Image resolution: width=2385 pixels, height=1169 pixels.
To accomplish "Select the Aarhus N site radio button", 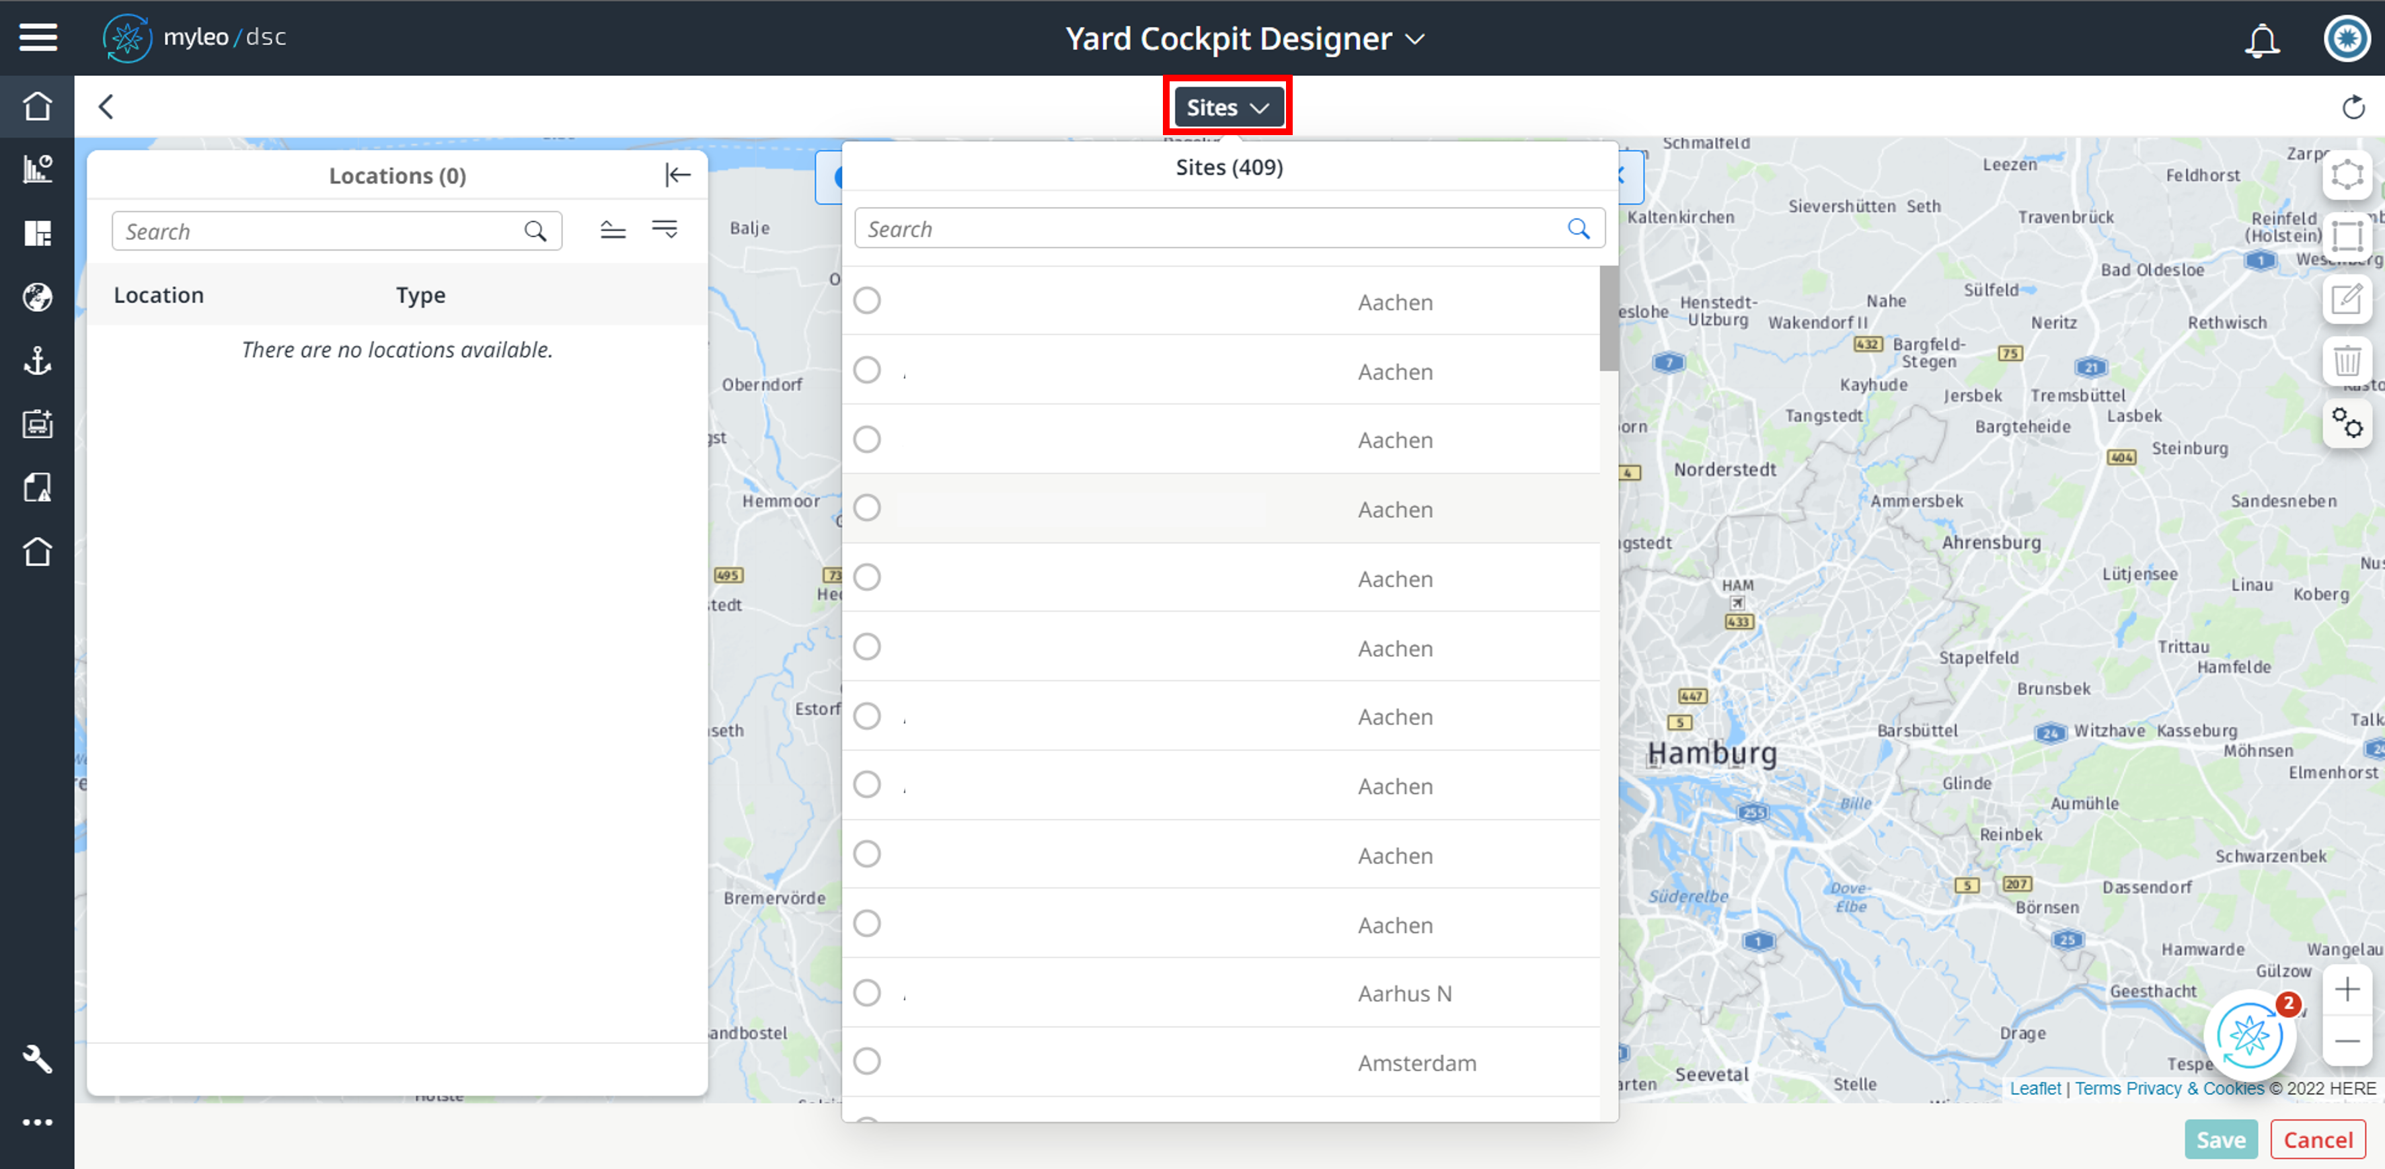I will tap(866, 993).
